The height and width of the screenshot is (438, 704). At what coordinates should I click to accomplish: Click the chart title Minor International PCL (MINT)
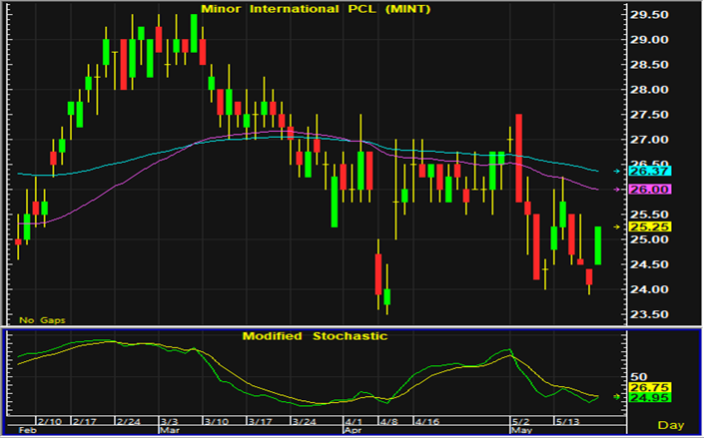pyautogui.click(x=316, y=9)
